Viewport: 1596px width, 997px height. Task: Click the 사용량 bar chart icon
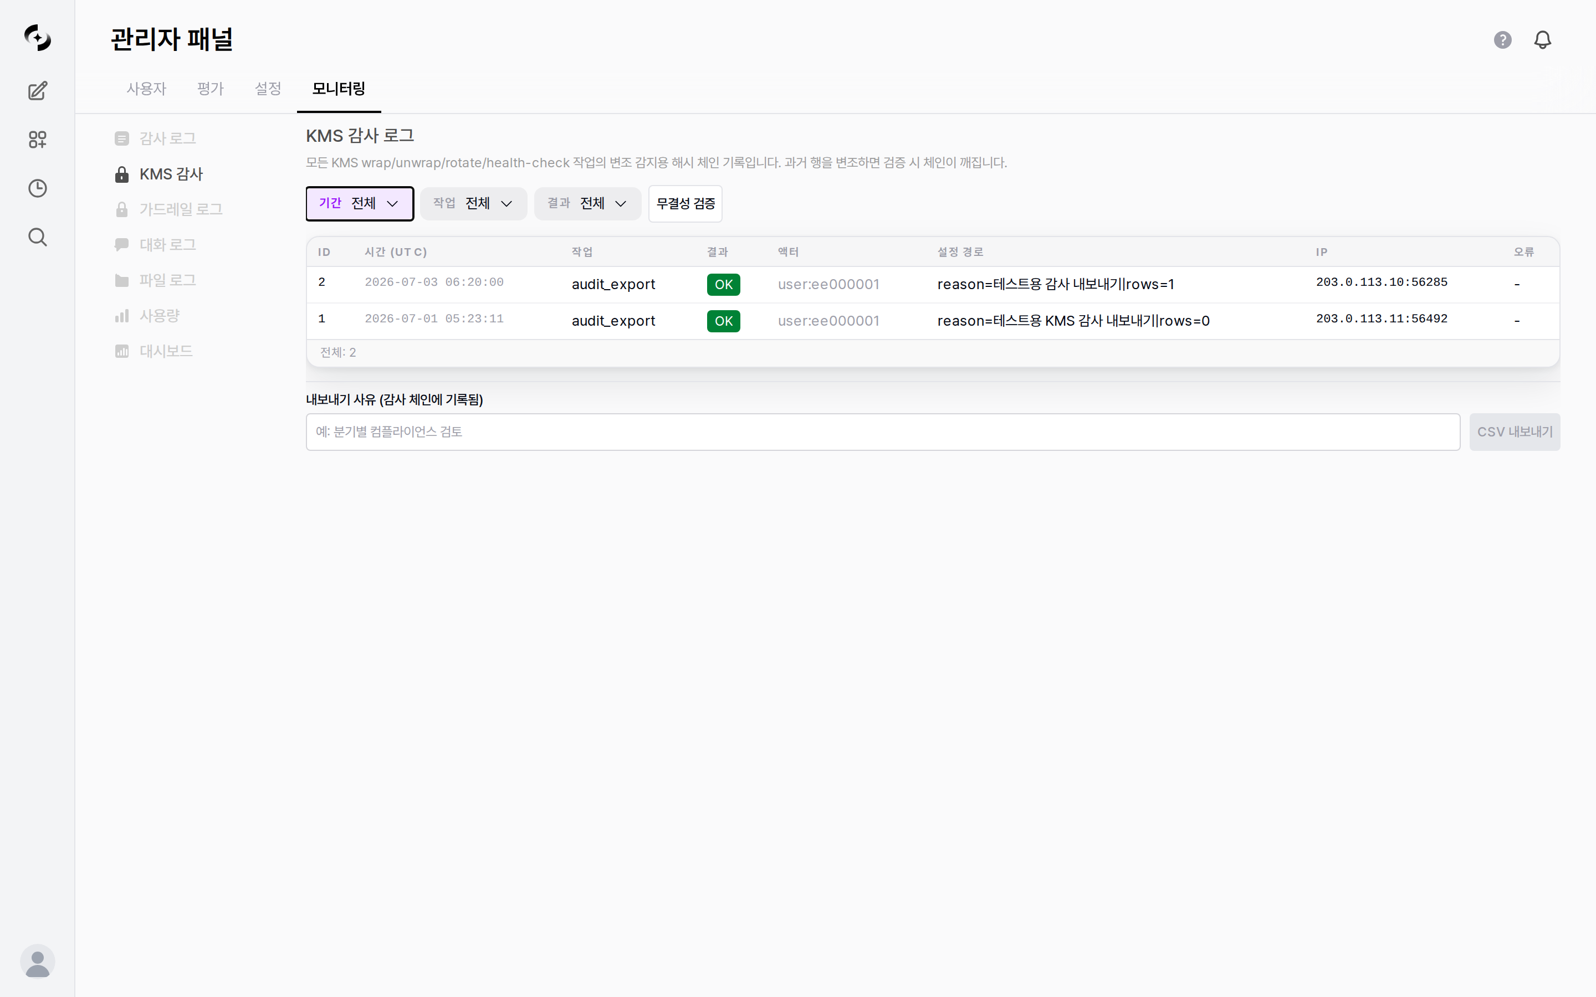(x=121, y=316)
